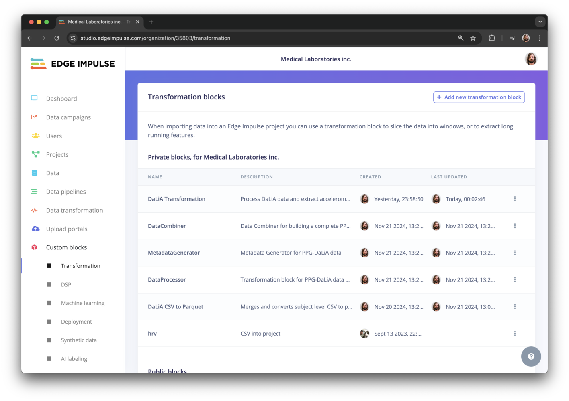This screenshot has height=401, width=569.
Task: Click 'Metadata Generator for PPG-DaLiA data' description
Action: click(291, 253)
